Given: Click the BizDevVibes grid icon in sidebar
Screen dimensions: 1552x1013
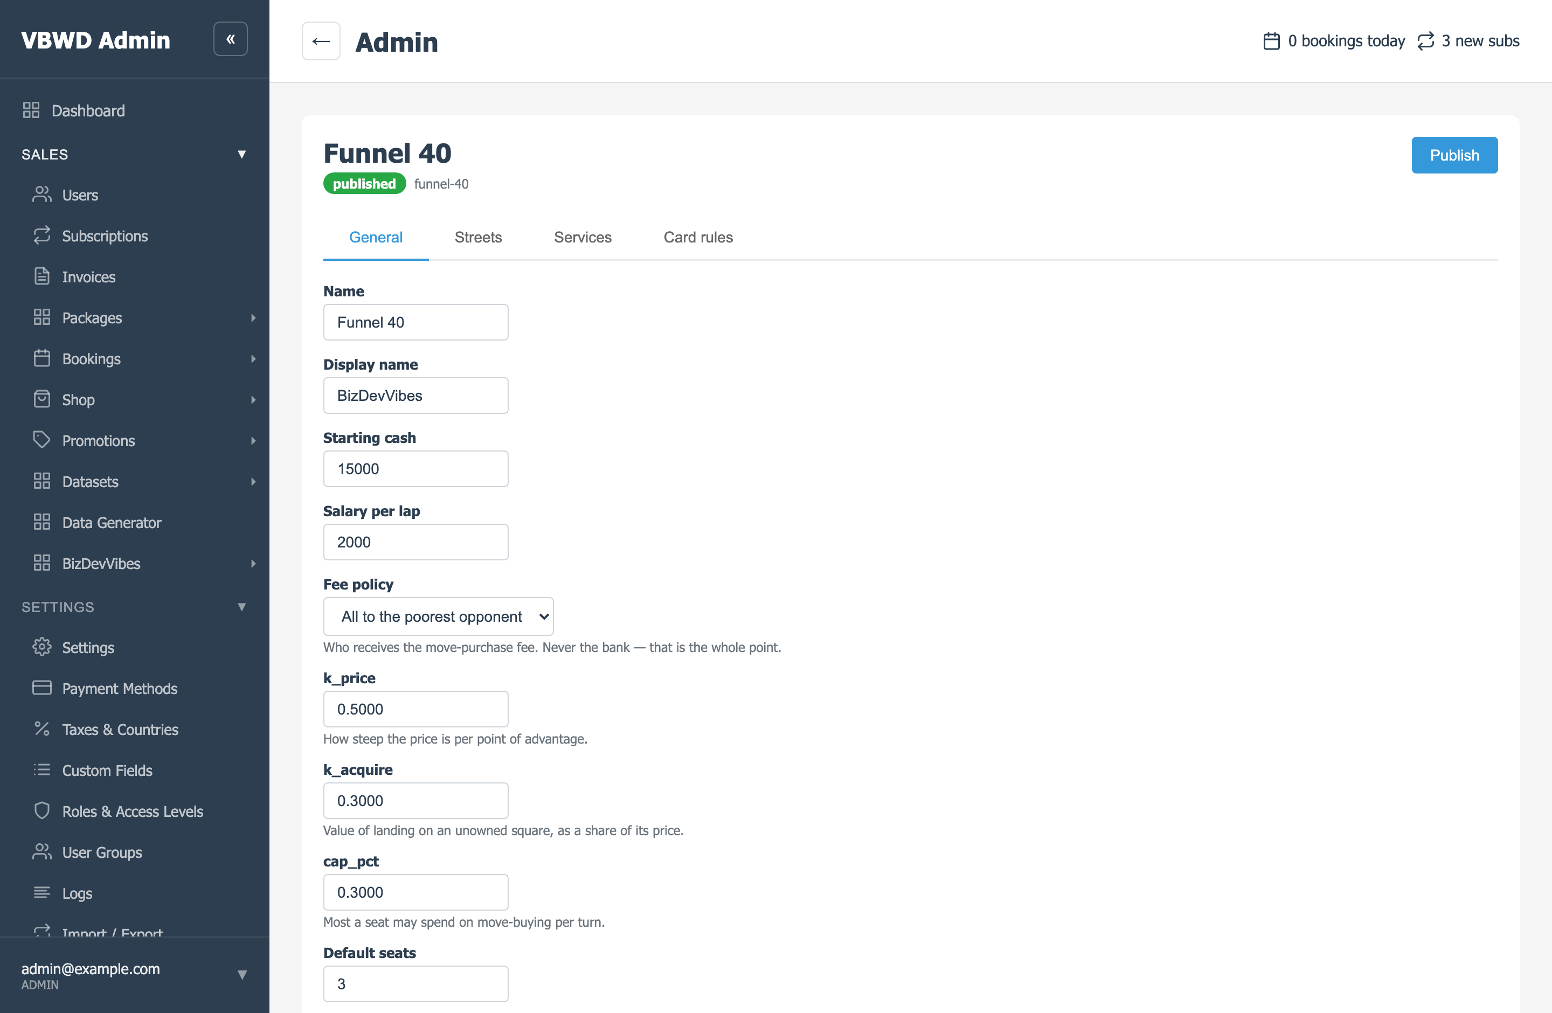Looking at the screenshot, I should coord(41,563).
